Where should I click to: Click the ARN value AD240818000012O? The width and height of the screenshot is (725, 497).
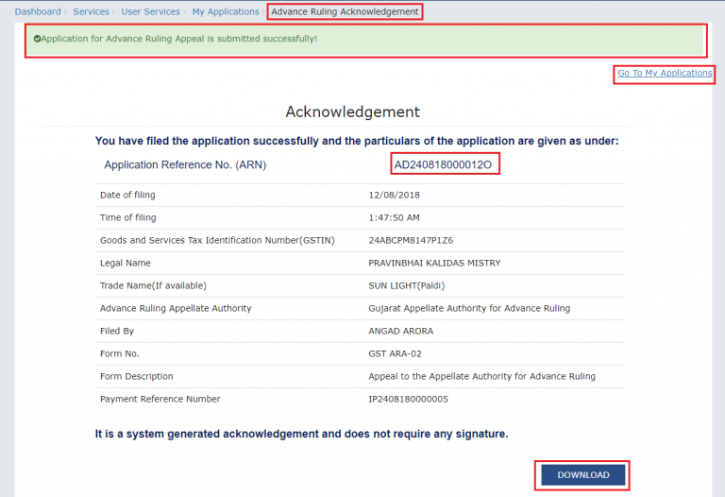[x=443, y=165]
